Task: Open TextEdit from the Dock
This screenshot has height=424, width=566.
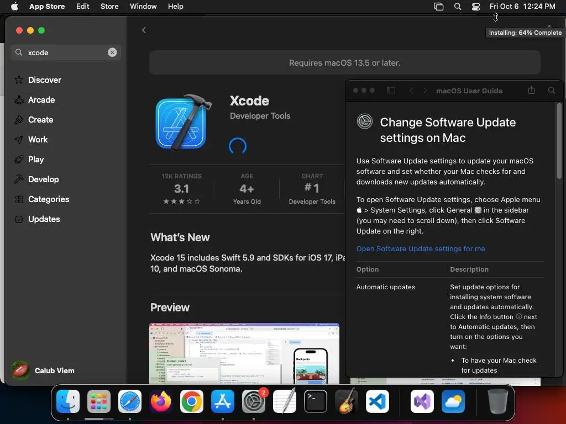Action: 285,401
